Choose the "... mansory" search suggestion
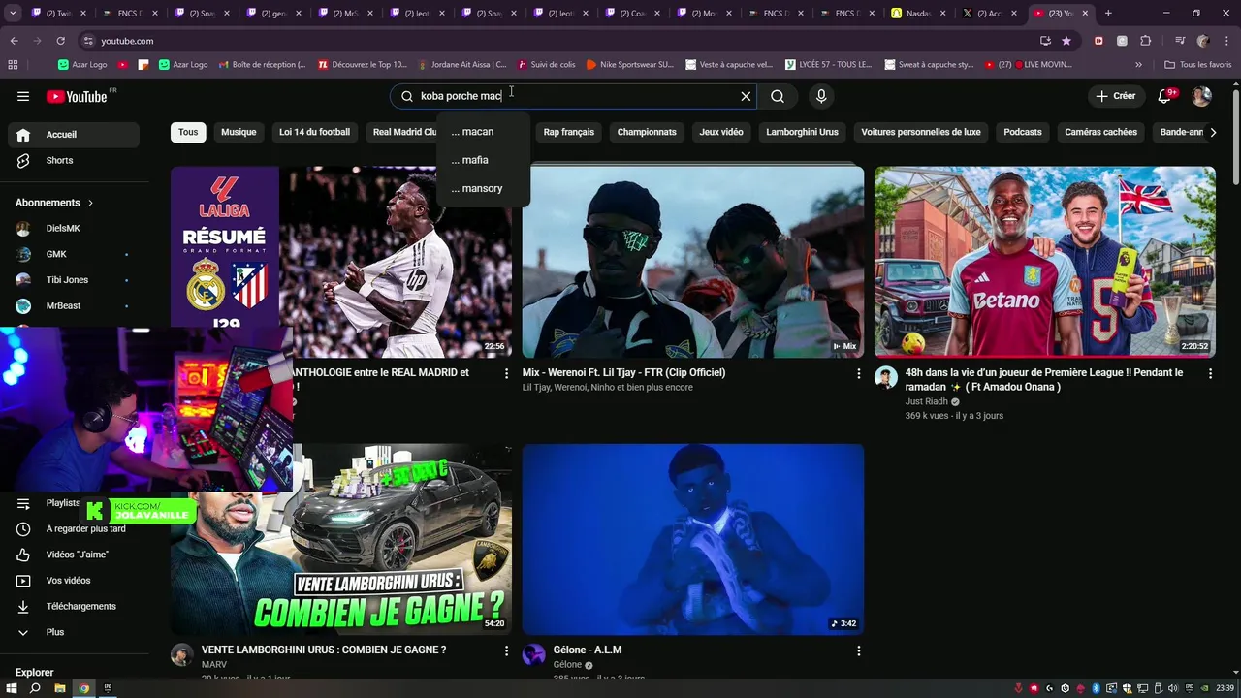This screenshot has height=698, width=1241. [x=483, y=188]
